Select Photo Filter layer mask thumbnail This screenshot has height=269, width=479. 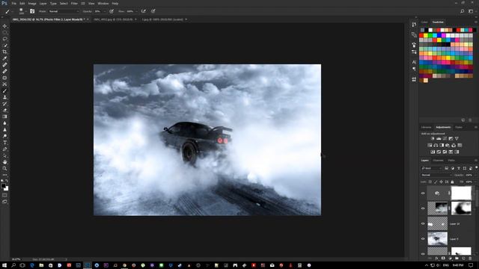tap(461, 193)
